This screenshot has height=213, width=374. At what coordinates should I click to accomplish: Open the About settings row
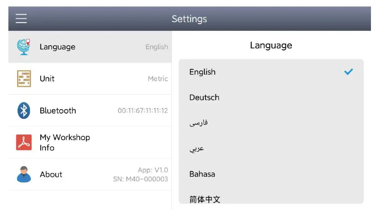[x=90, y=174]
